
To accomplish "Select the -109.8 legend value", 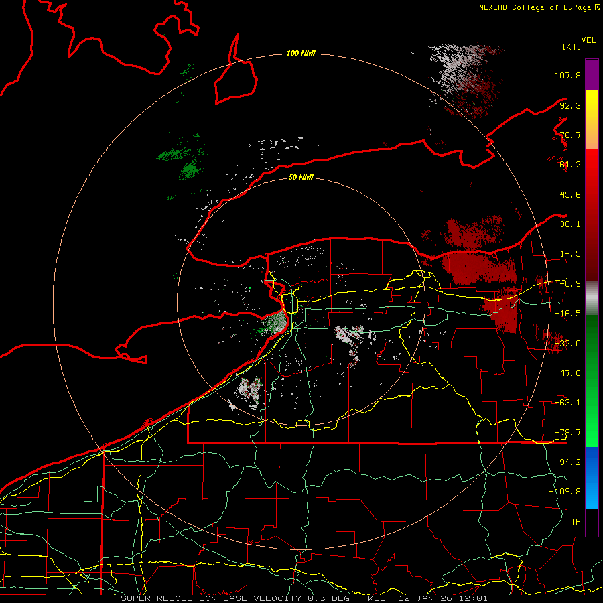I will coord(565,492).
